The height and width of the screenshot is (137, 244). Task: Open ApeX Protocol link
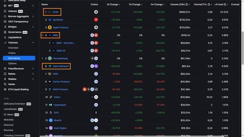pos(61,27)
